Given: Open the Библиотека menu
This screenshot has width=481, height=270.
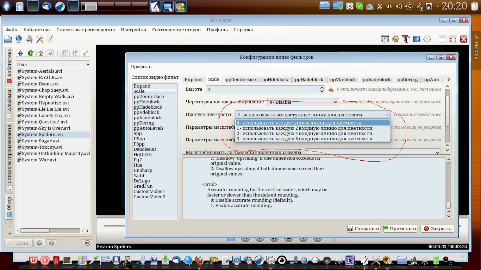Looking at the screenshot, I should (37, 30).
